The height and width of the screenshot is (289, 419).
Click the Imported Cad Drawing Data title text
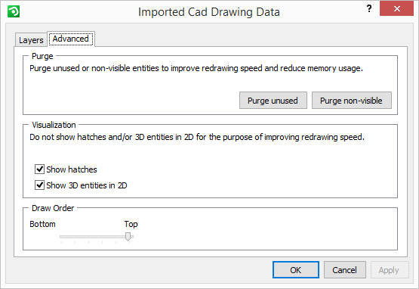(209, 12)
